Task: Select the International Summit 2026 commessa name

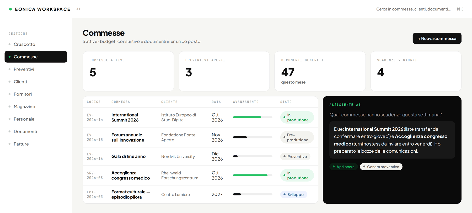Action: tap(125, 117)
